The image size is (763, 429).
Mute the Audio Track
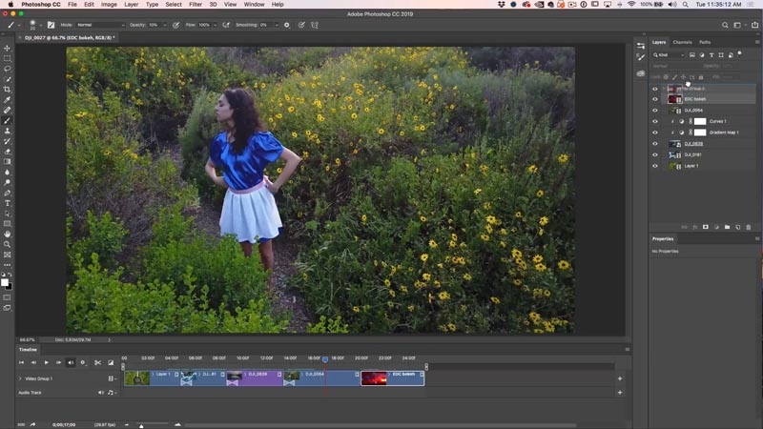click(x=101, y=392)
